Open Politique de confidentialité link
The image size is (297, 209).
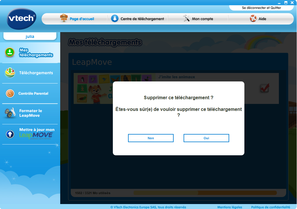[x=270, y=207]
